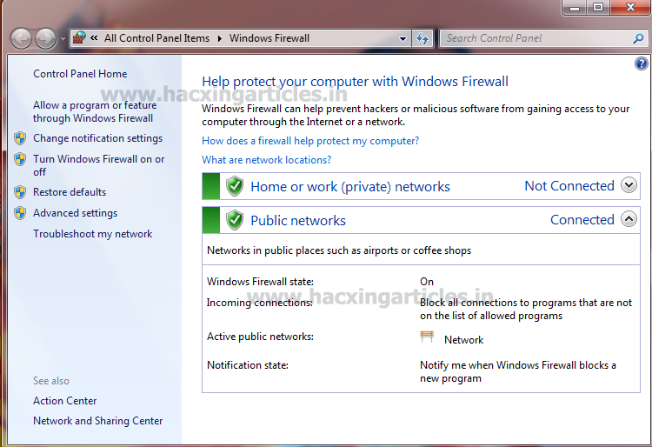Open Control Panel Home
Image resolution: width=652 pixels, height=447 pixels.
coord(80,74)
